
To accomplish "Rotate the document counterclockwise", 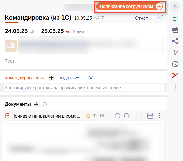I will (117, 116).
